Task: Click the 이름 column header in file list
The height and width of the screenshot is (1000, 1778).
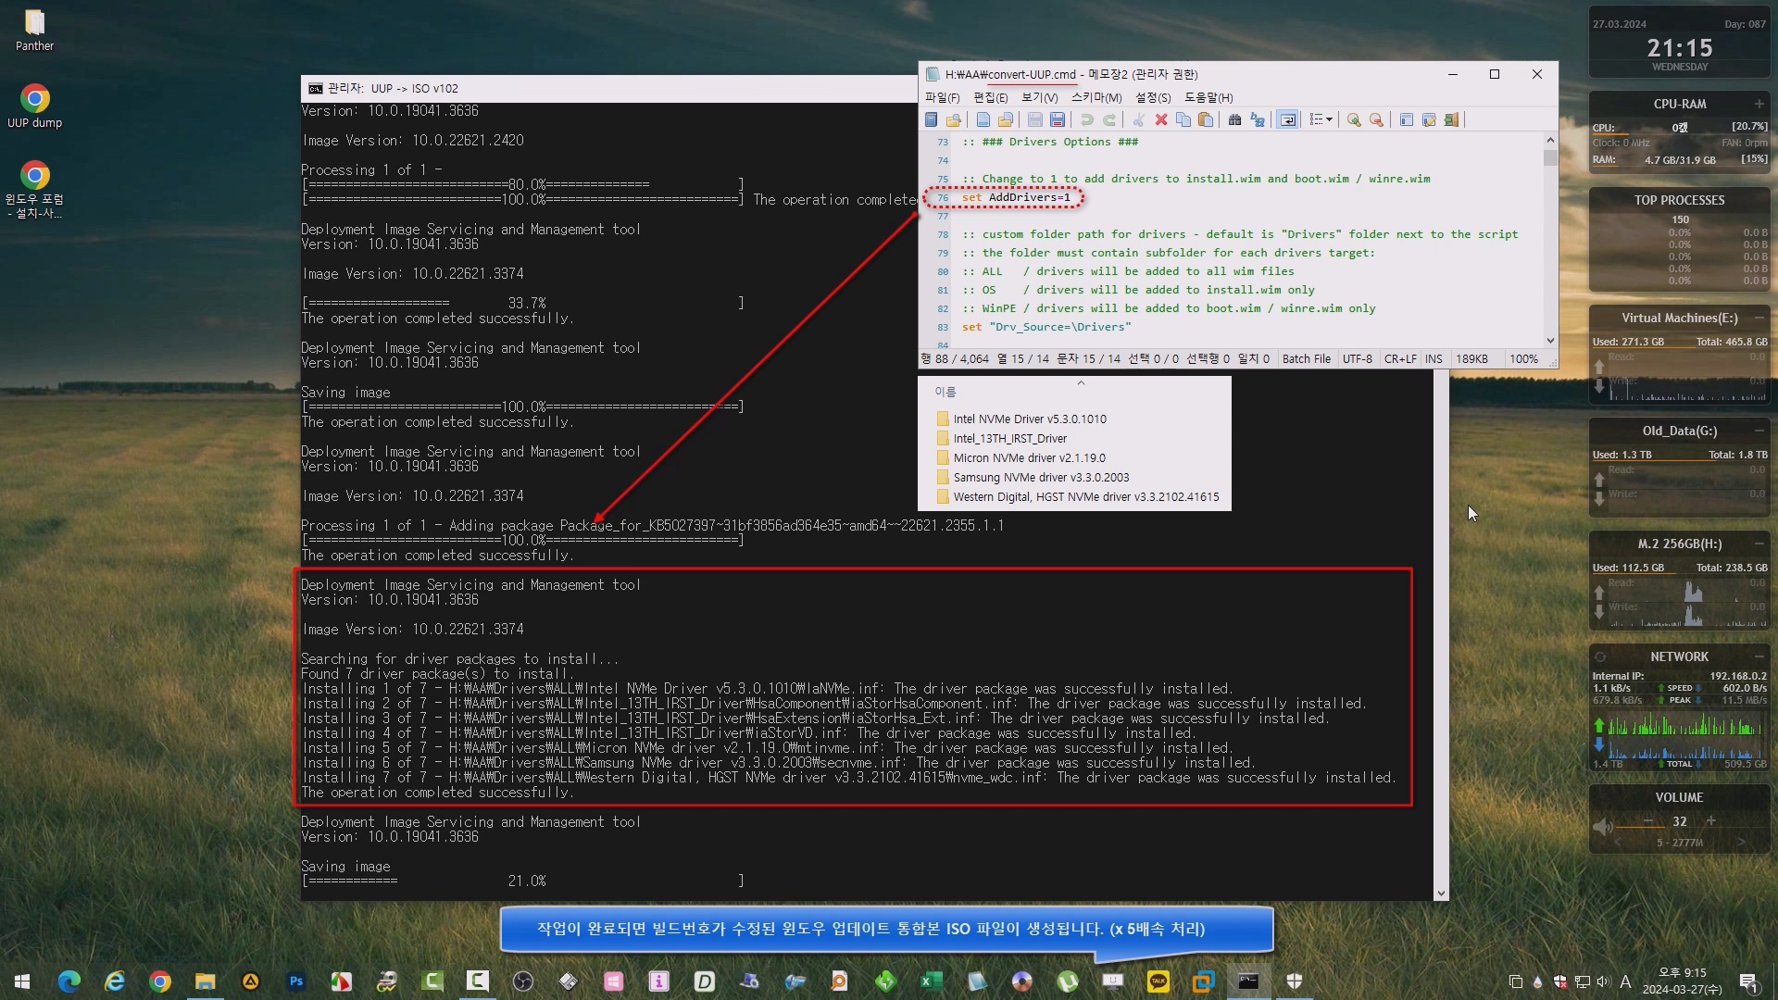Action: [945, 392]
